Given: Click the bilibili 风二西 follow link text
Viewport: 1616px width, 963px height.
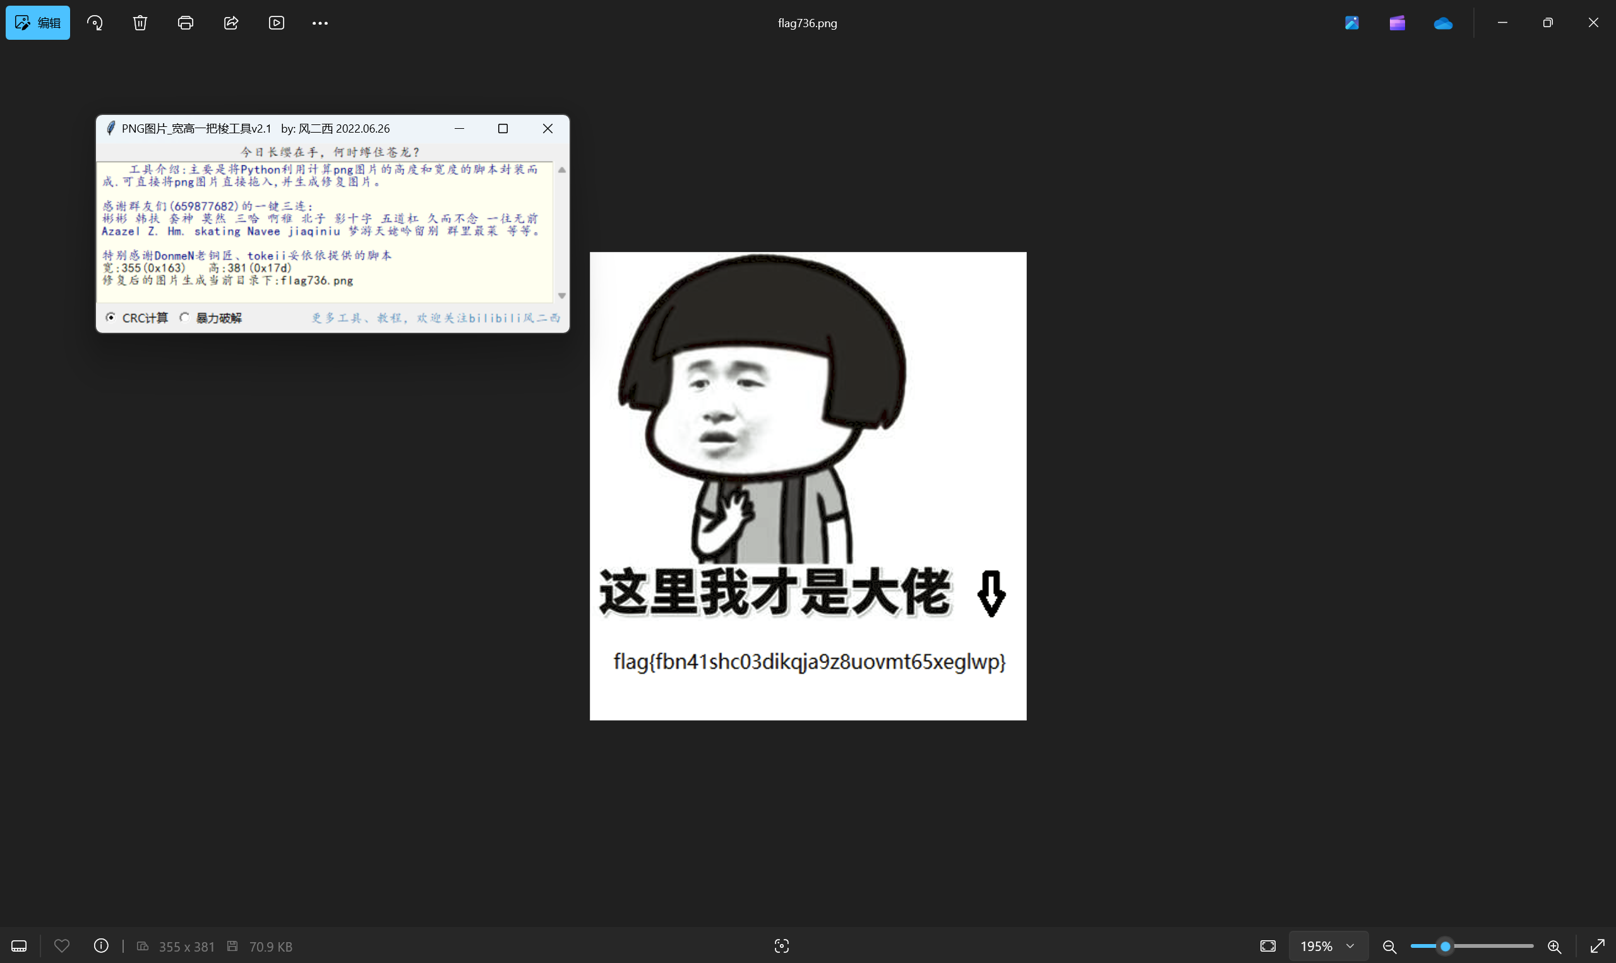Looking at the screenshot, I should (x=435, y=318).
